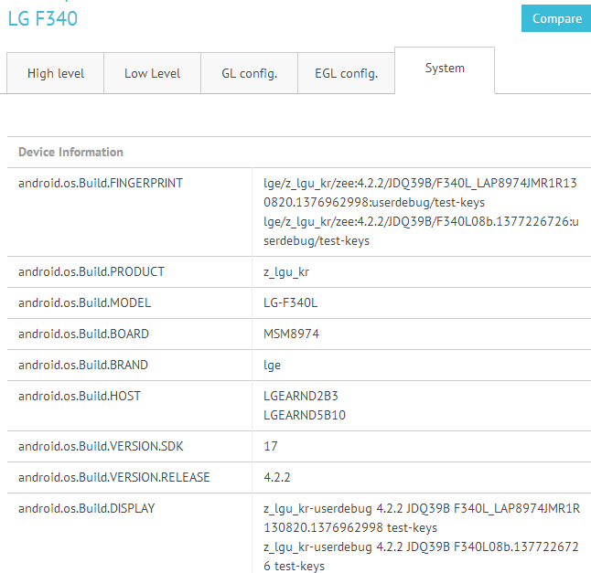Click the LG-F340L model value
The image size is (591, 573).
click(290, 302)
